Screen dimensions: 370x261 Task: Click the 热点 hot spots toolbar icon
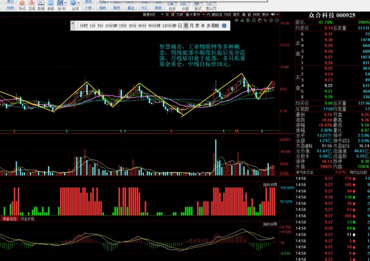(22, 6)
